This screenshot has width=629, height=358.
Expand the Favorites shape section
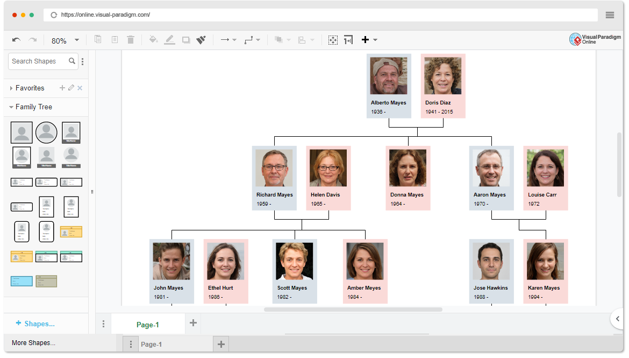click(x=11, y=88)
